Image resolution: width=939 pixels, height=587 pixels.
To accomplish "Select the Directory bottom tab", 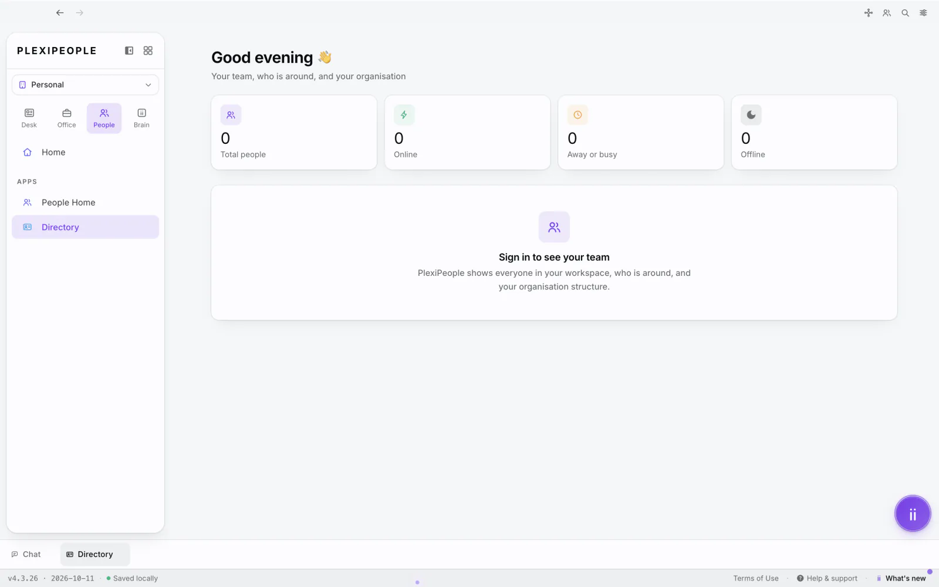I will coord(95,554).
